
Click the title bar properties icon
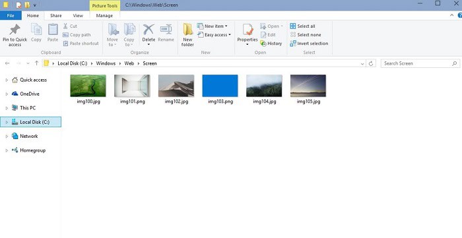(x=18, y=5)
